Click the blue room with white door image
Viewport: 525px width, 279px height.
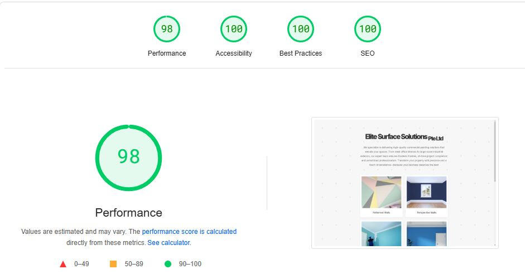427,233
